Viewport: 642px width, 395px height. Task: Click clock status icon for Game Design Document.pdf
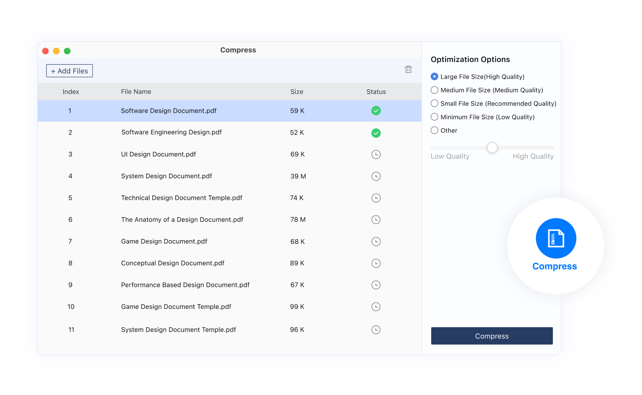click(376, 241)
